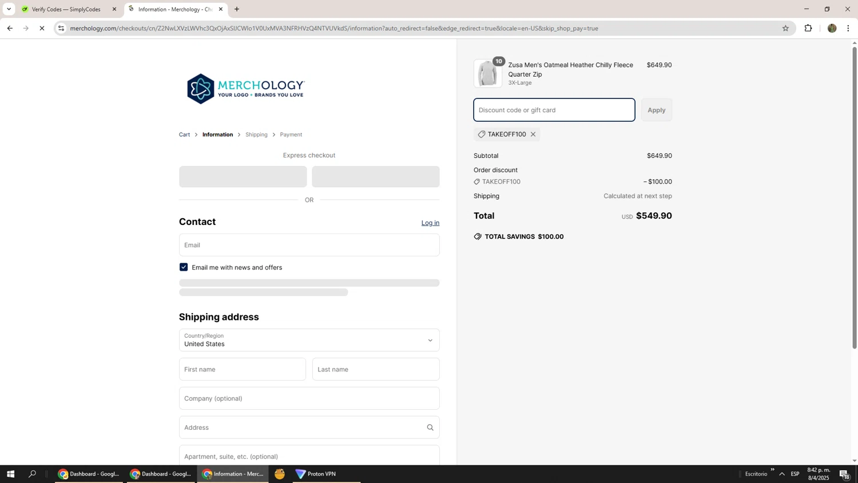Open the orange app in taskbar

[280, 474]
